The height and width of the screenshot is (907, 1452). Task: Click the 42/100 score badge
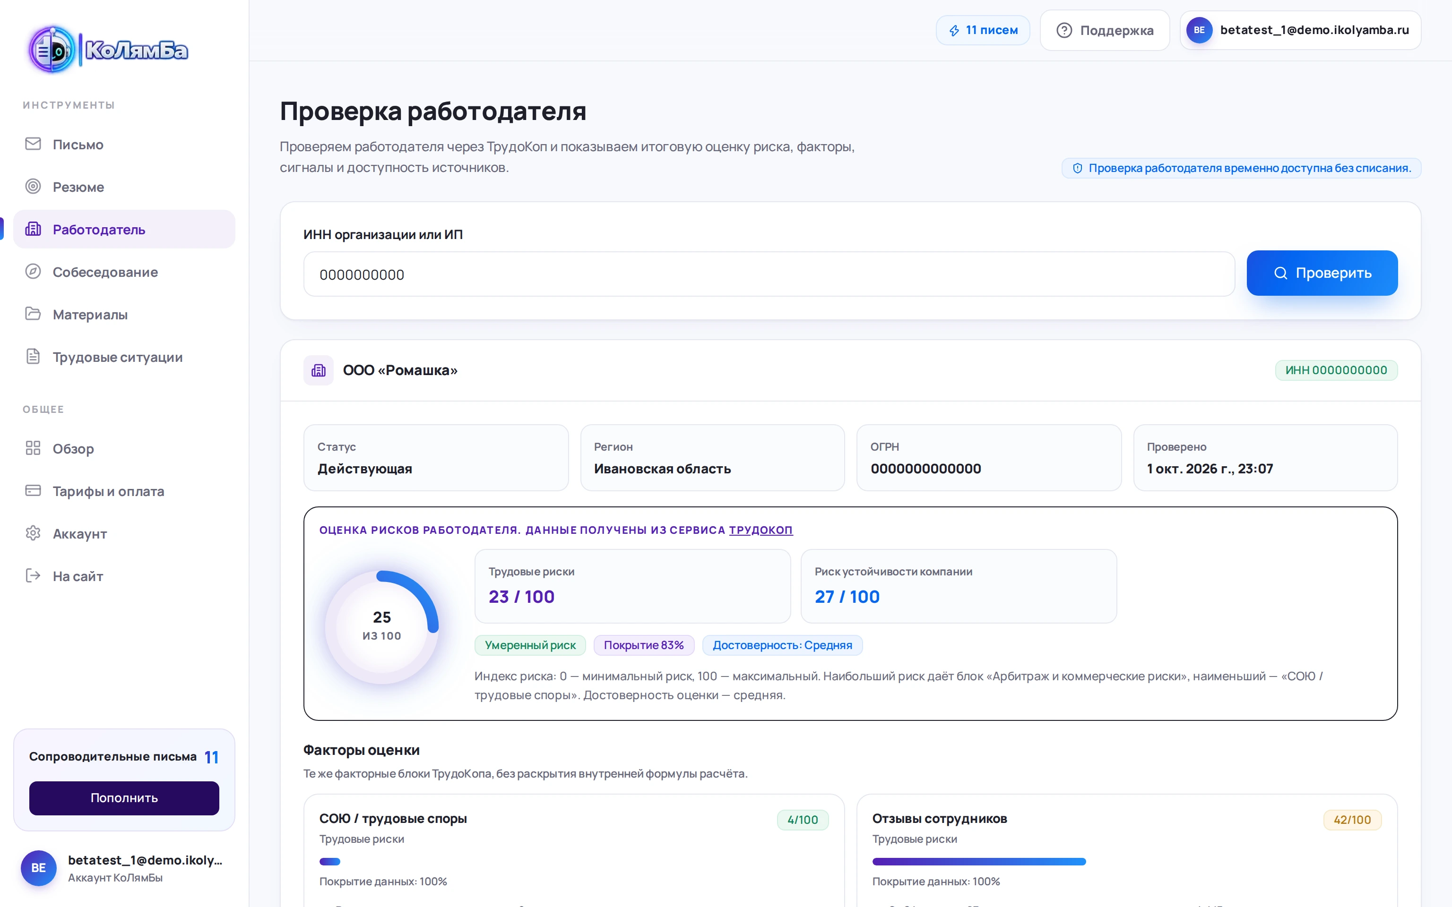(x=1352, y=820)
